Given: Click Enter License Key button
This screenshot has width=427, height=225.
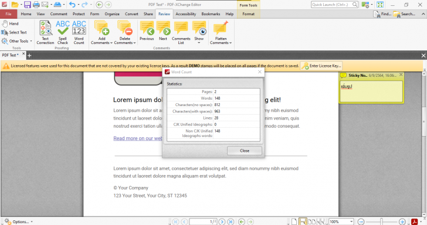Looking at the screenshot, I should pyautogui.click(x=321, y=66).
